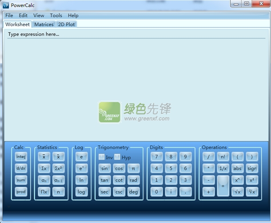271x223 pixels.
Task: Click the equals button
Action: pyautogui.click(x=223, y=186)
